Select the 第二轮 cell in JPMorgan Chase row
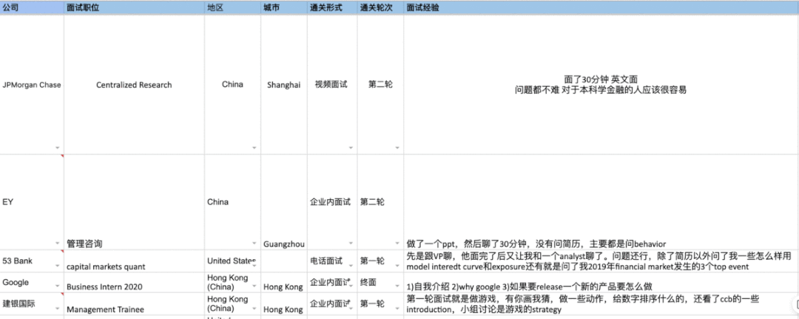The height and width of the screenshot is (319, 799). (x=380, y=84)
